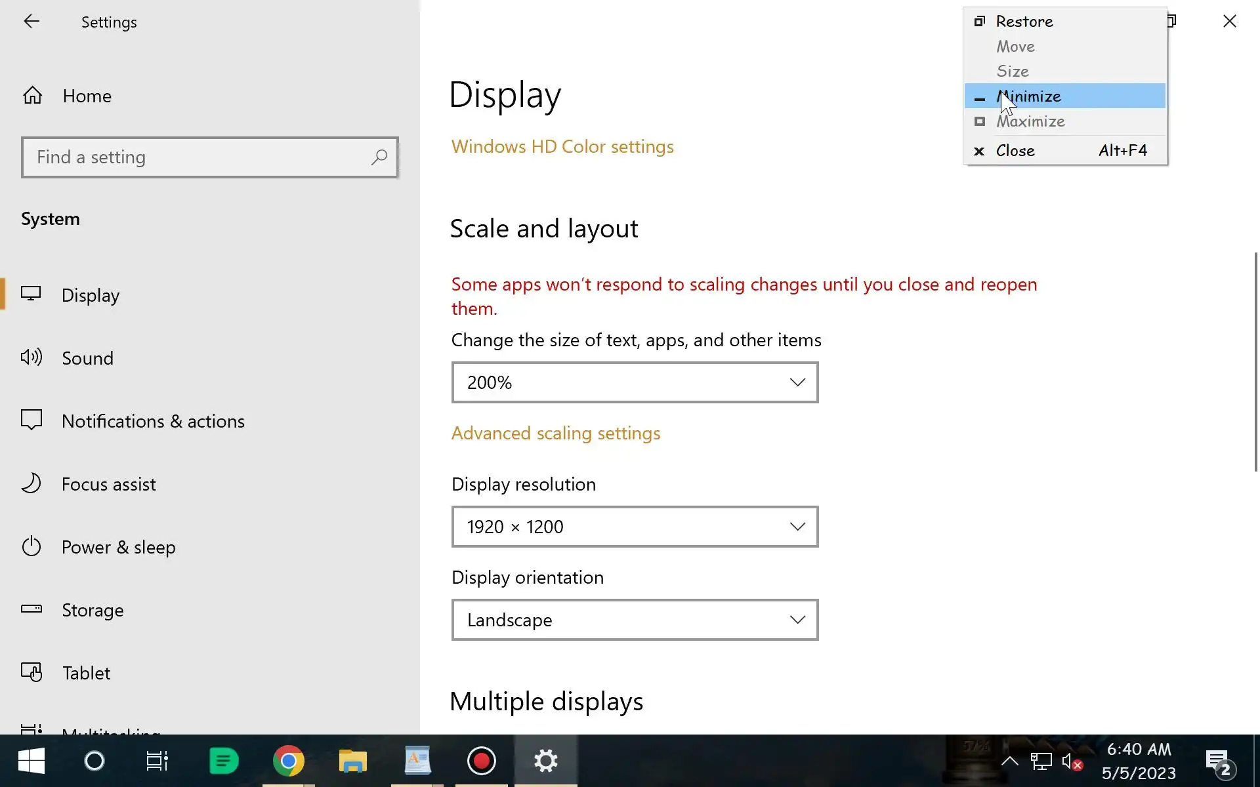The width and height of the screenshot is (1260, 787).
Task: Open Tablet settings from the sidebar
Action: pyautogui.click(x=85, y=673)
